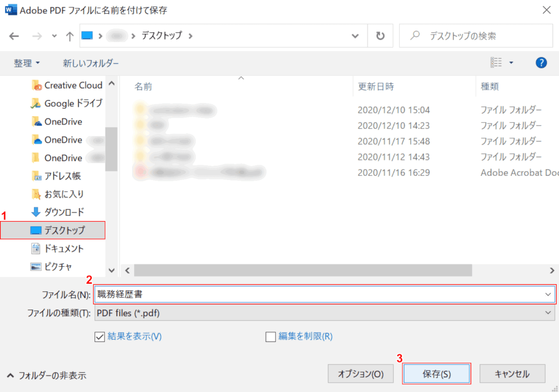Image resolution: width=559 pixels, height=392 pixels.
Task: Open the blue help question mark icon
Action: pyautogui.click(x=541, y=63)
